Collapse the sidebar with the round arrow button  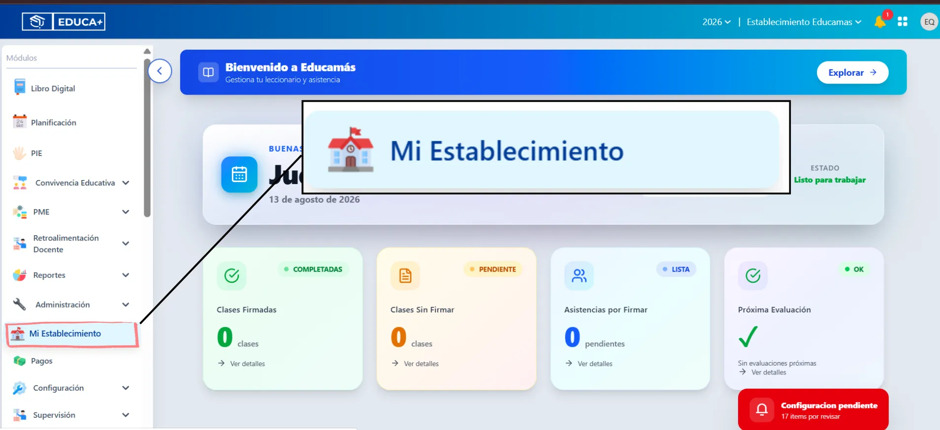coord(160,71)
